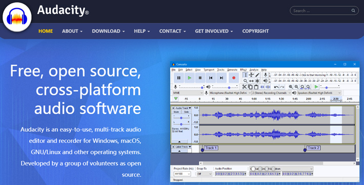Open the Generate menu
This screenshot has height=185, width=364.
tap(232, 70)
